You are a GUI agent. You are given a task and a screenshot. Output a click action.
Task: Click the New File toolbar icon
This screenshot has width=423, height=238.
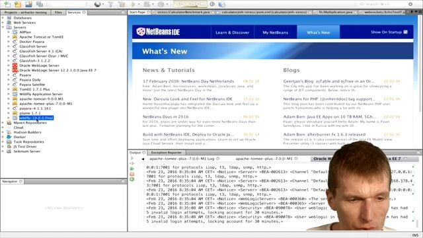click(7, 4)
